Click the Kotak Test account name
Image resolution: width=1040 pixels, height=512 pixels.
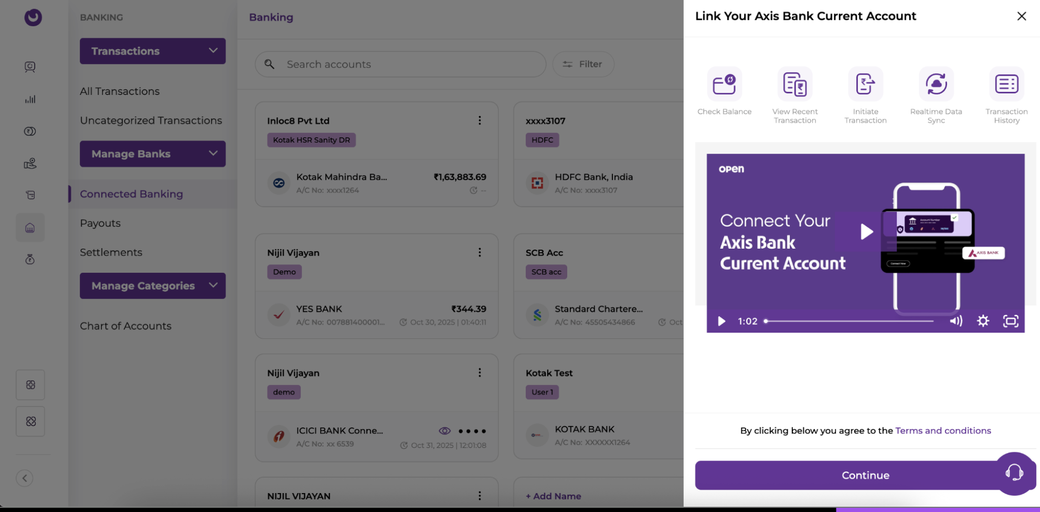[549, 373]
